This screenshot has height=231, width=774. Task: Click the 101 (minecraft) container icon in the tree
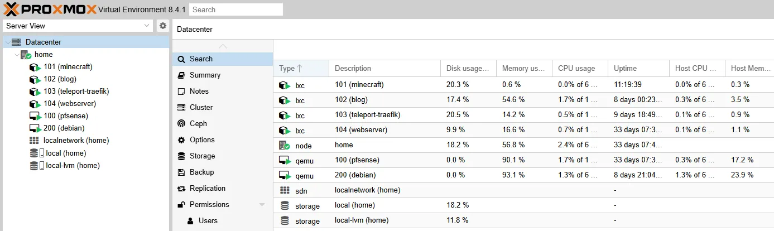[35, 67]
